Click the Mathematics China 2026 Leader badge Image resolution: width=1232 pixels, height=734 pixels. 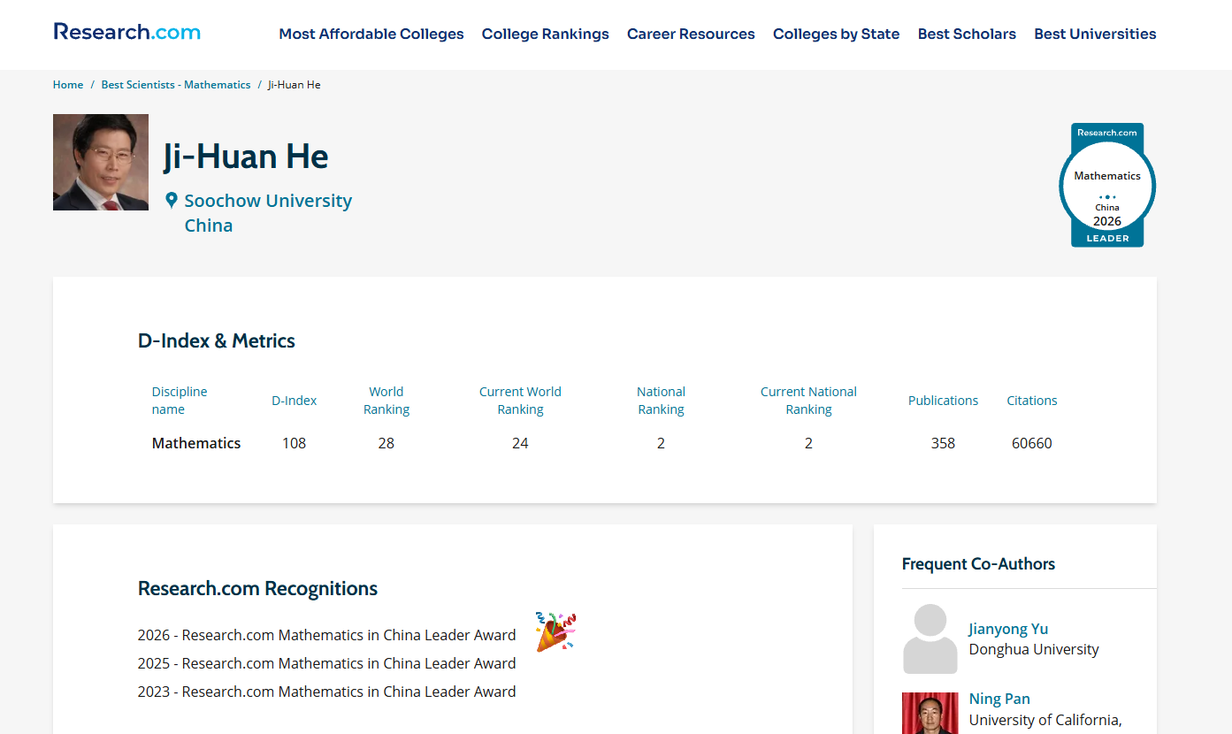tap(1107, 185)
